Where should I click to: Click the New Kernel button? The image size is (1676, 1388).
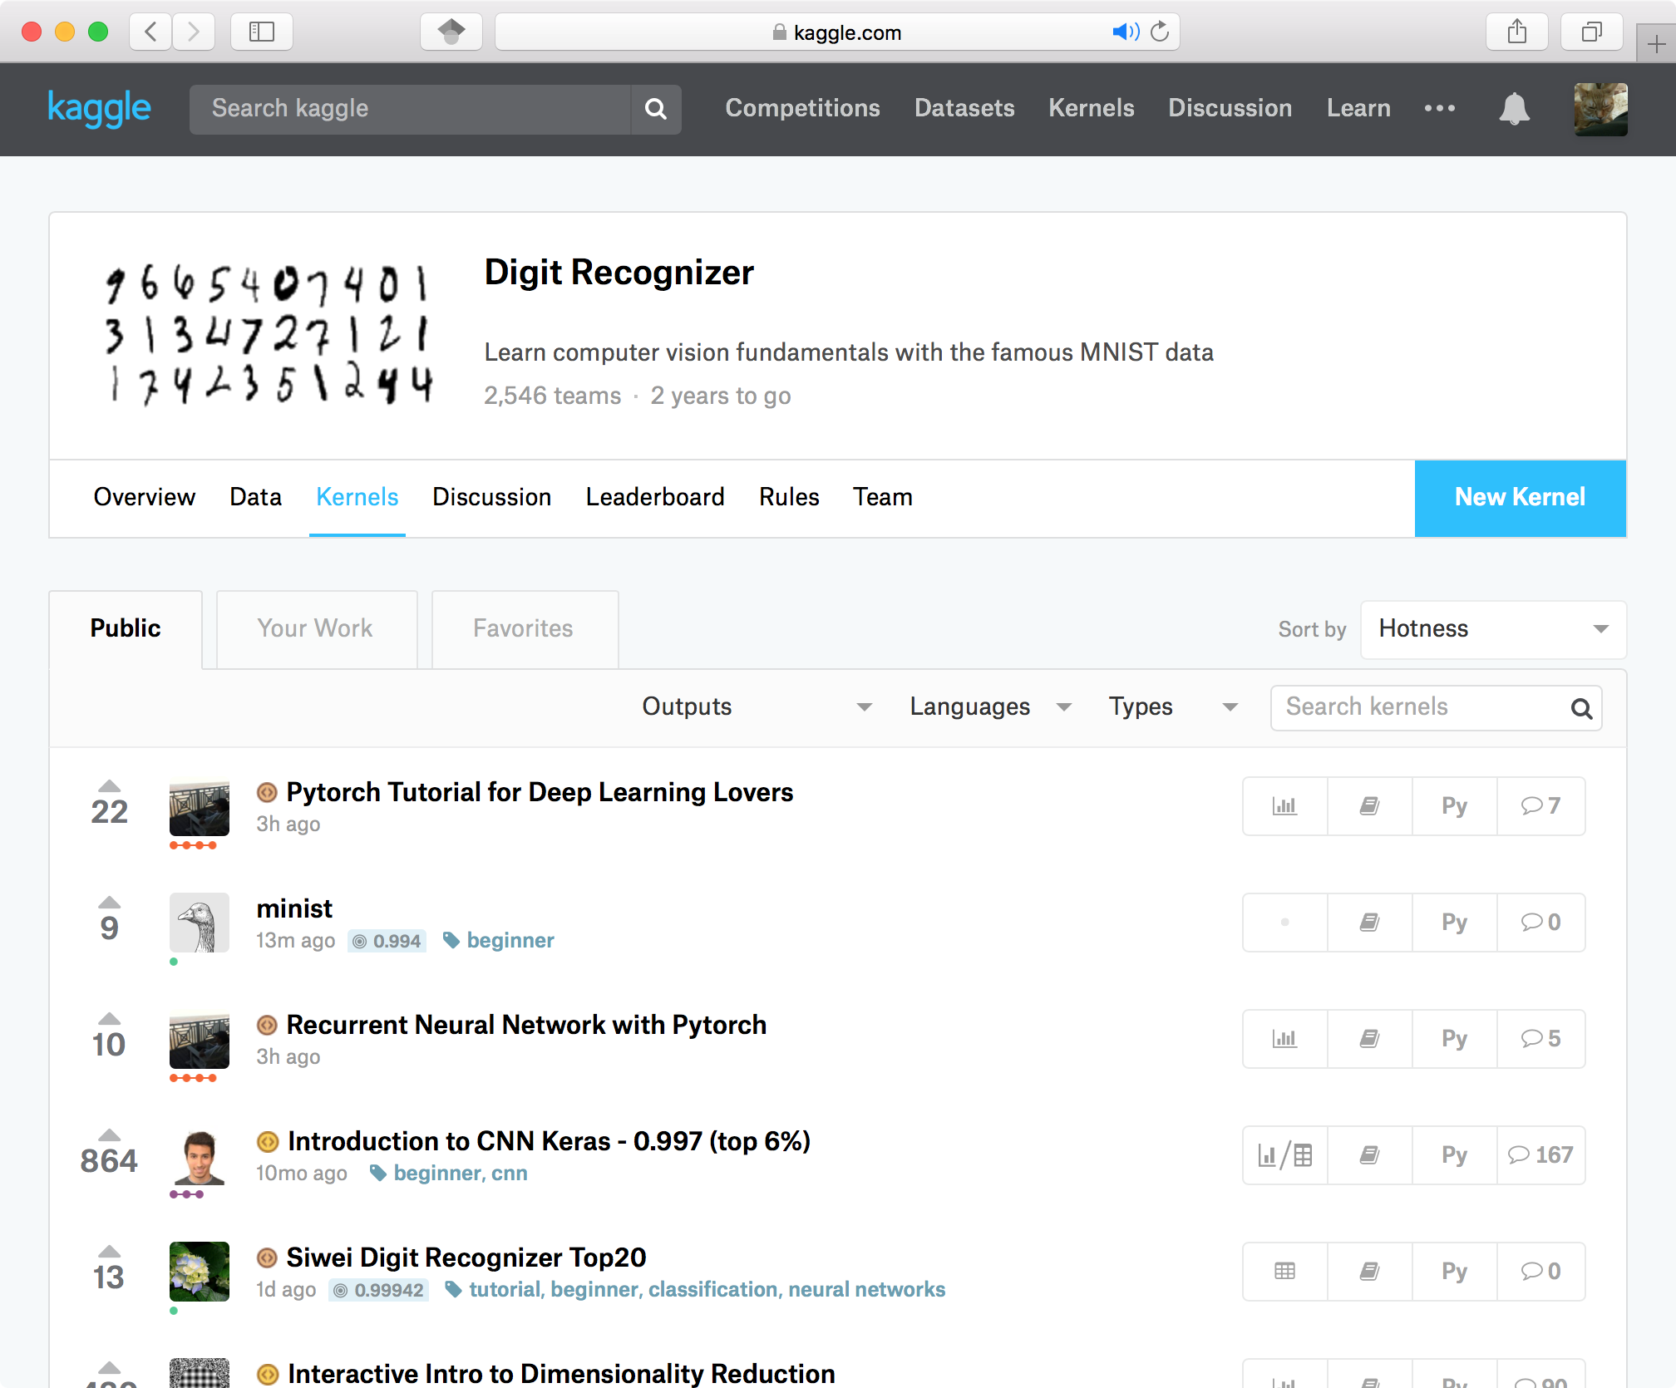click(1519, 497)
